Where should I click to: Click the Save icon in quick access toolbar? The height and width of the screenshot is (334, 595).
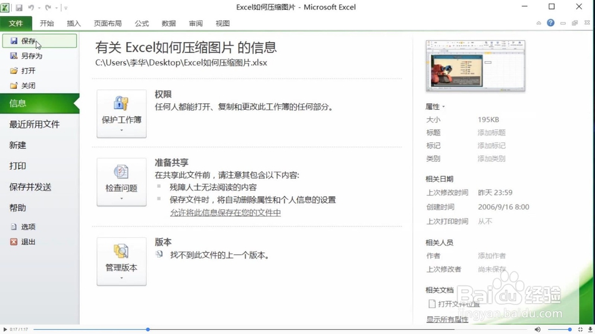coord(19,8)
